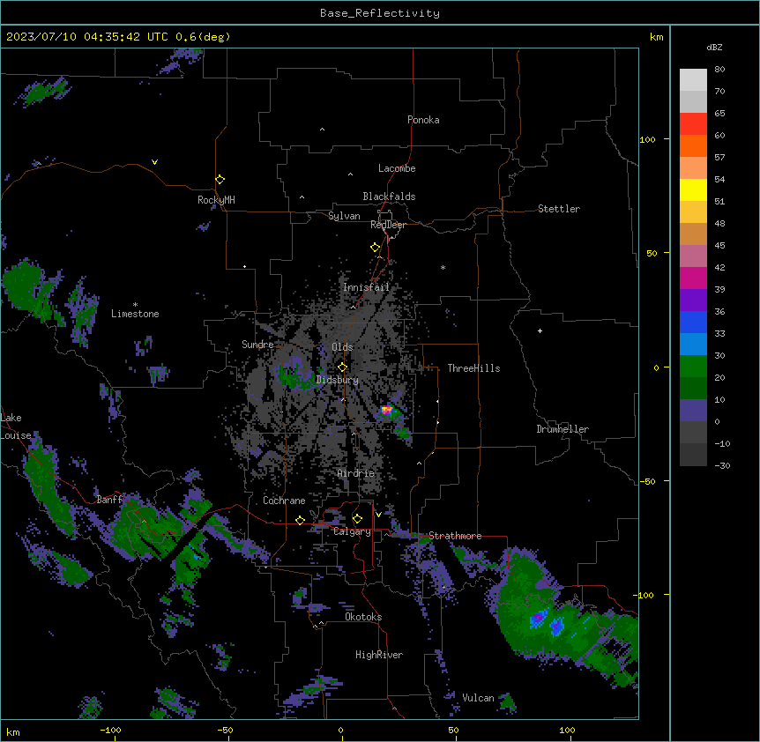Click the Blackfalds city label
The height and width of the screenshot is (742, 760).
pos(389,197)
